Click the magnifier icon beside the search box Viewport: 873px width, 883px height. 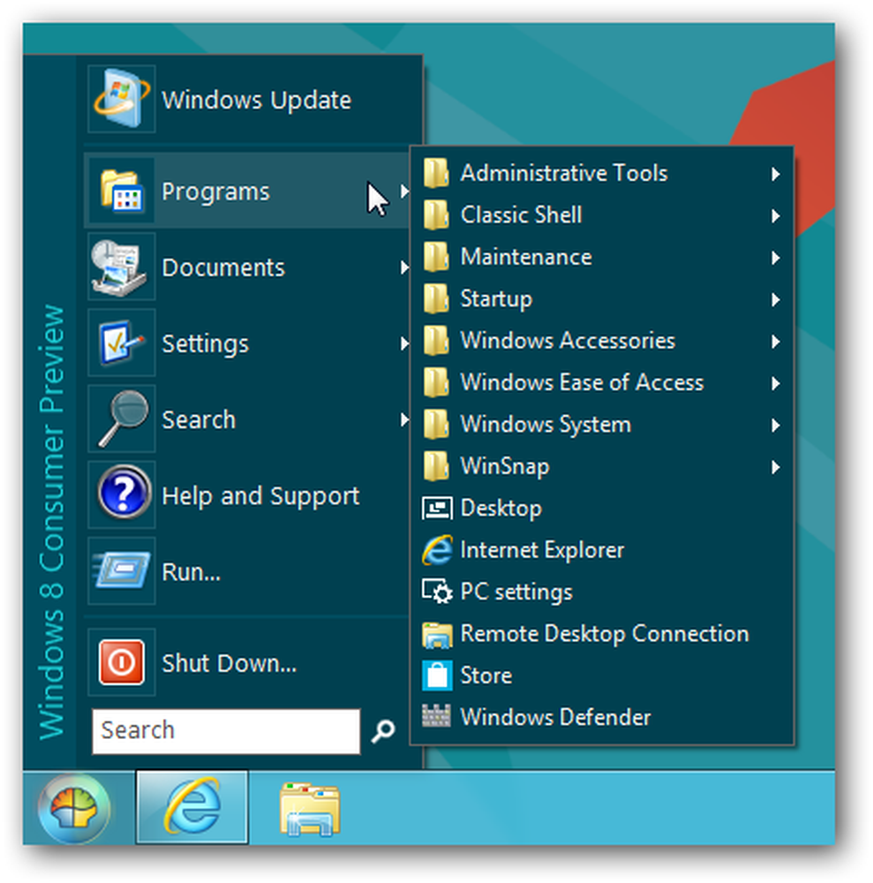pyautogui.click(x=383, y=731)
